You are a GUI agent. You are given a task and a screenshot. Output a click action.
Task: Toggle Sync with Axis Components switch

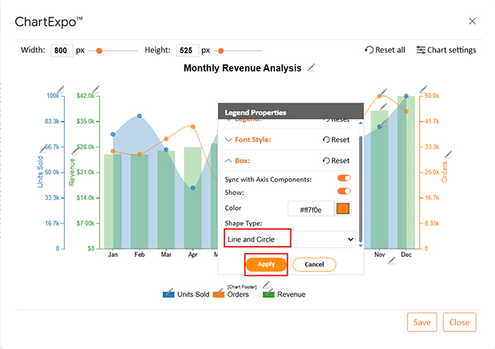click(x=344, y=179)
